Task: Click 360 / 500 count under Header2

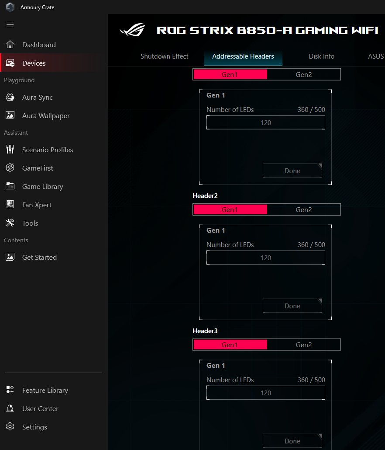Action: pyautogui.click(x=311, y=245)
